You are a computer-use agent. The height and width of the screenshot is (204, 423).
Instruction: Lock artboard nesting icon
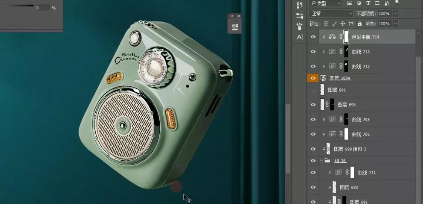[x=351, y=24]
